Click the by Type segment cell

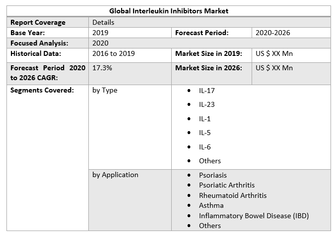(x=105, y=90)
